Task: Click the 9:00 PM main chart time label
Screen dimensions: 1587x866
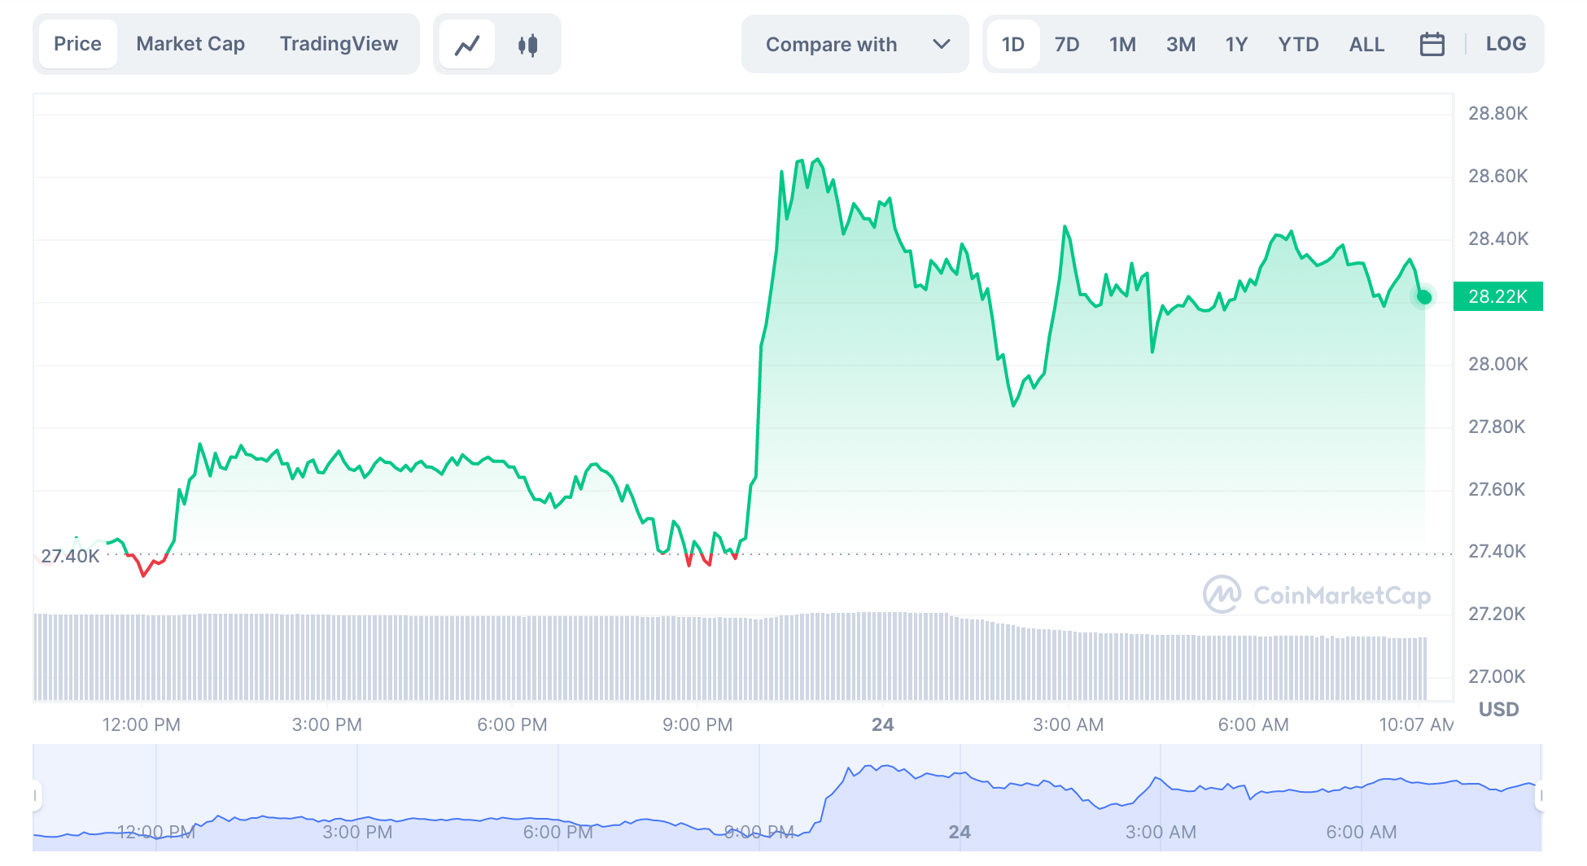Action: pyautogui.click(x=697, y=724)
